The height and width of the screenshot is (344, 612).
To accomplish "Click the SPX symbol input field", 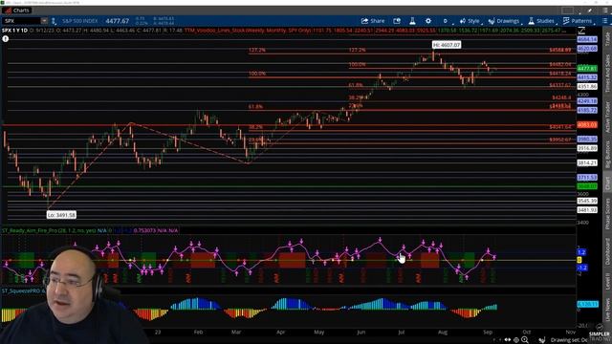I will click(x=21, y=21).
